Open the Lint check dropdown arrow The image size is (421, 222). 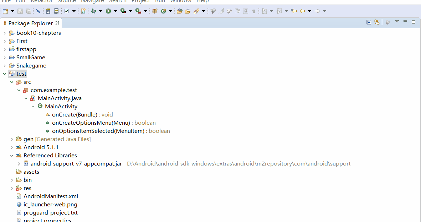pyautogui.click(x=74, y=11)
